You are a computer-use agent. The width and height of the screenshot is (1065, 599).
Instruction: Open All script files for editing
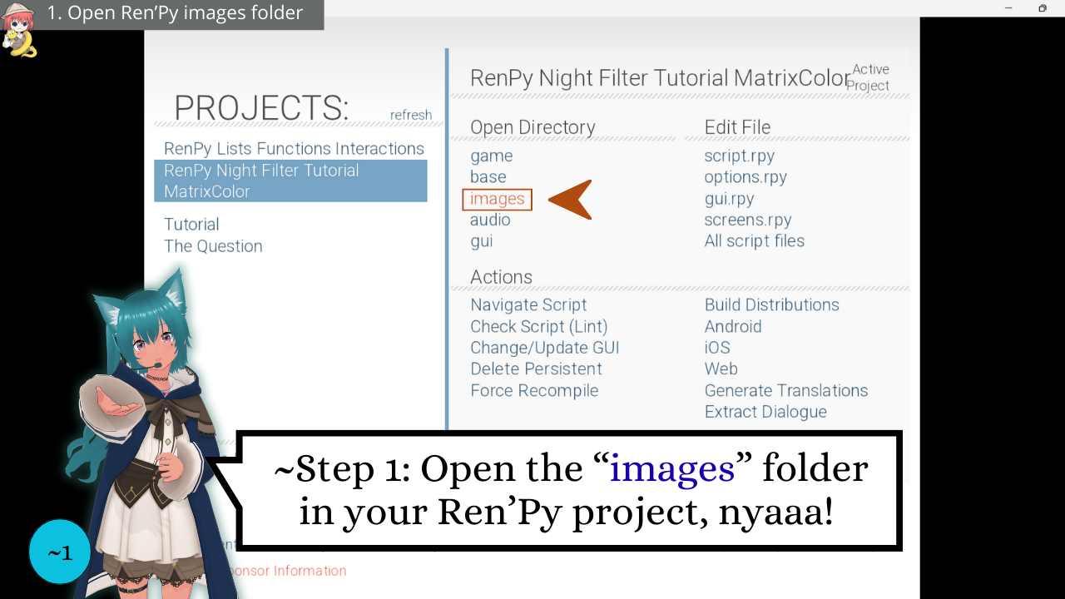pos(754,240)
